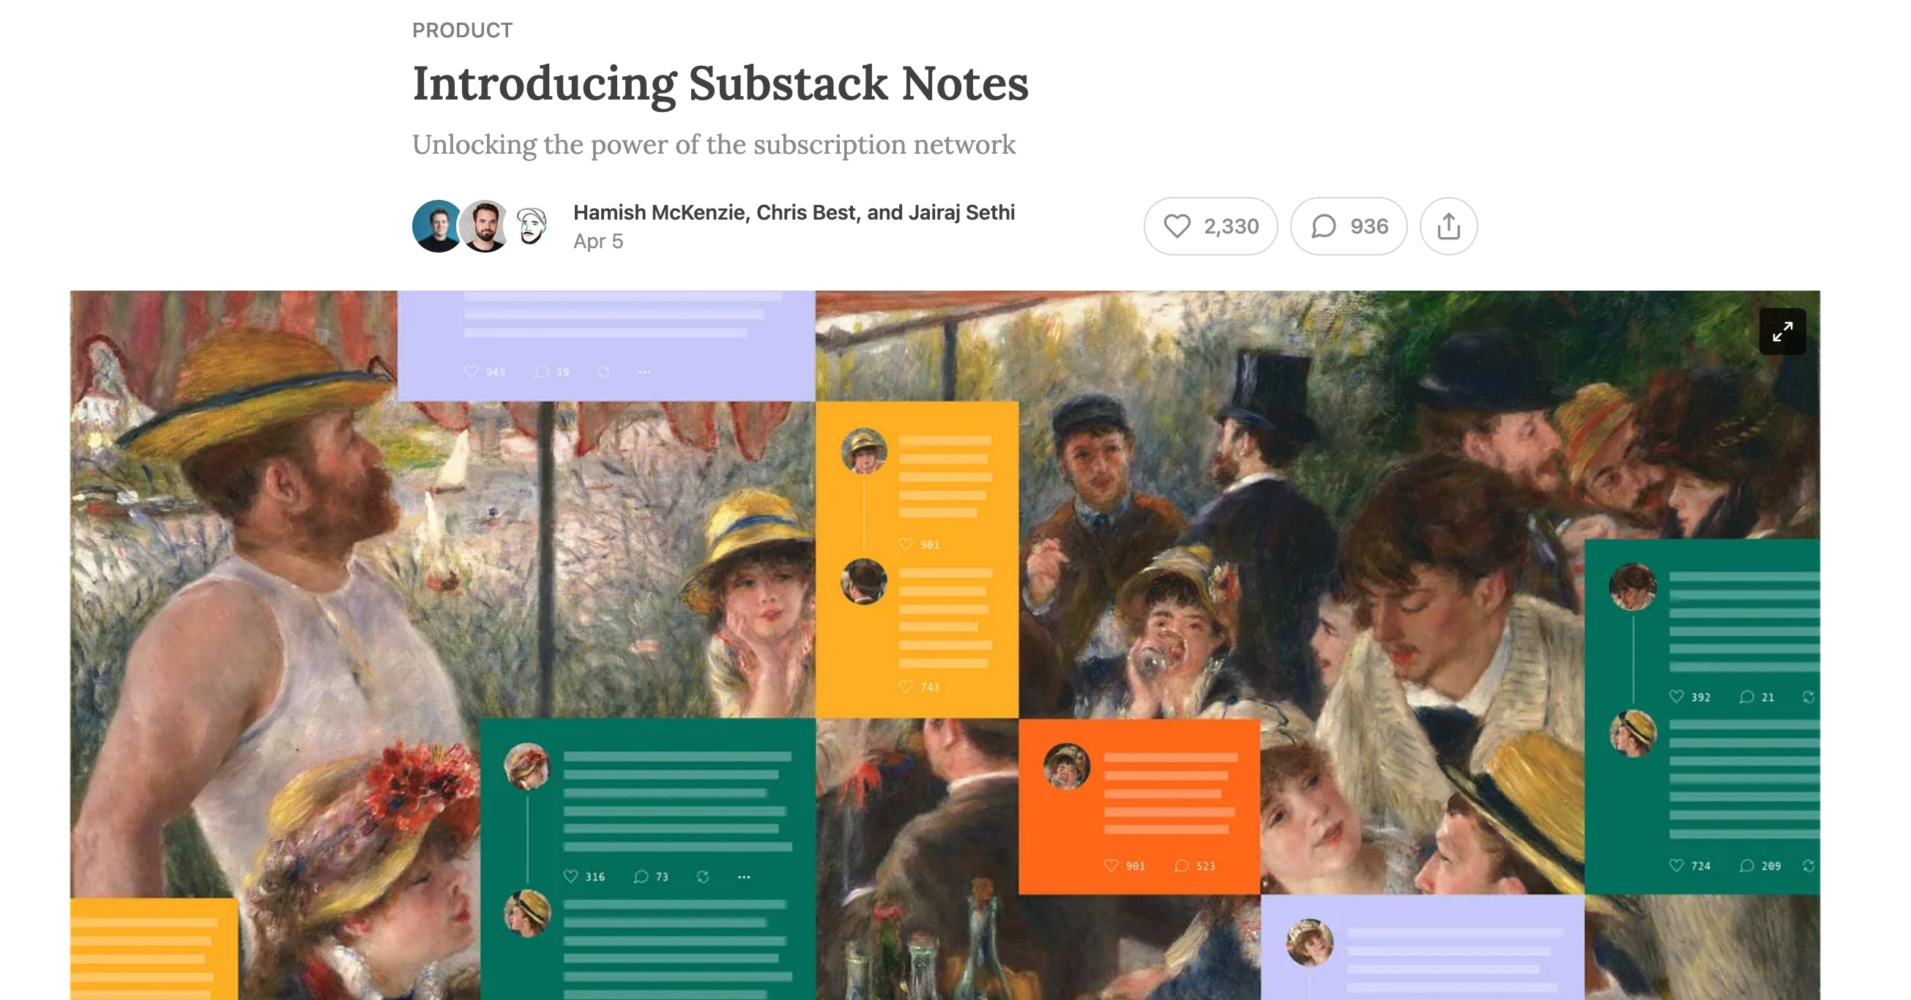Click the subtitle about the subscription network

(714, 144)
